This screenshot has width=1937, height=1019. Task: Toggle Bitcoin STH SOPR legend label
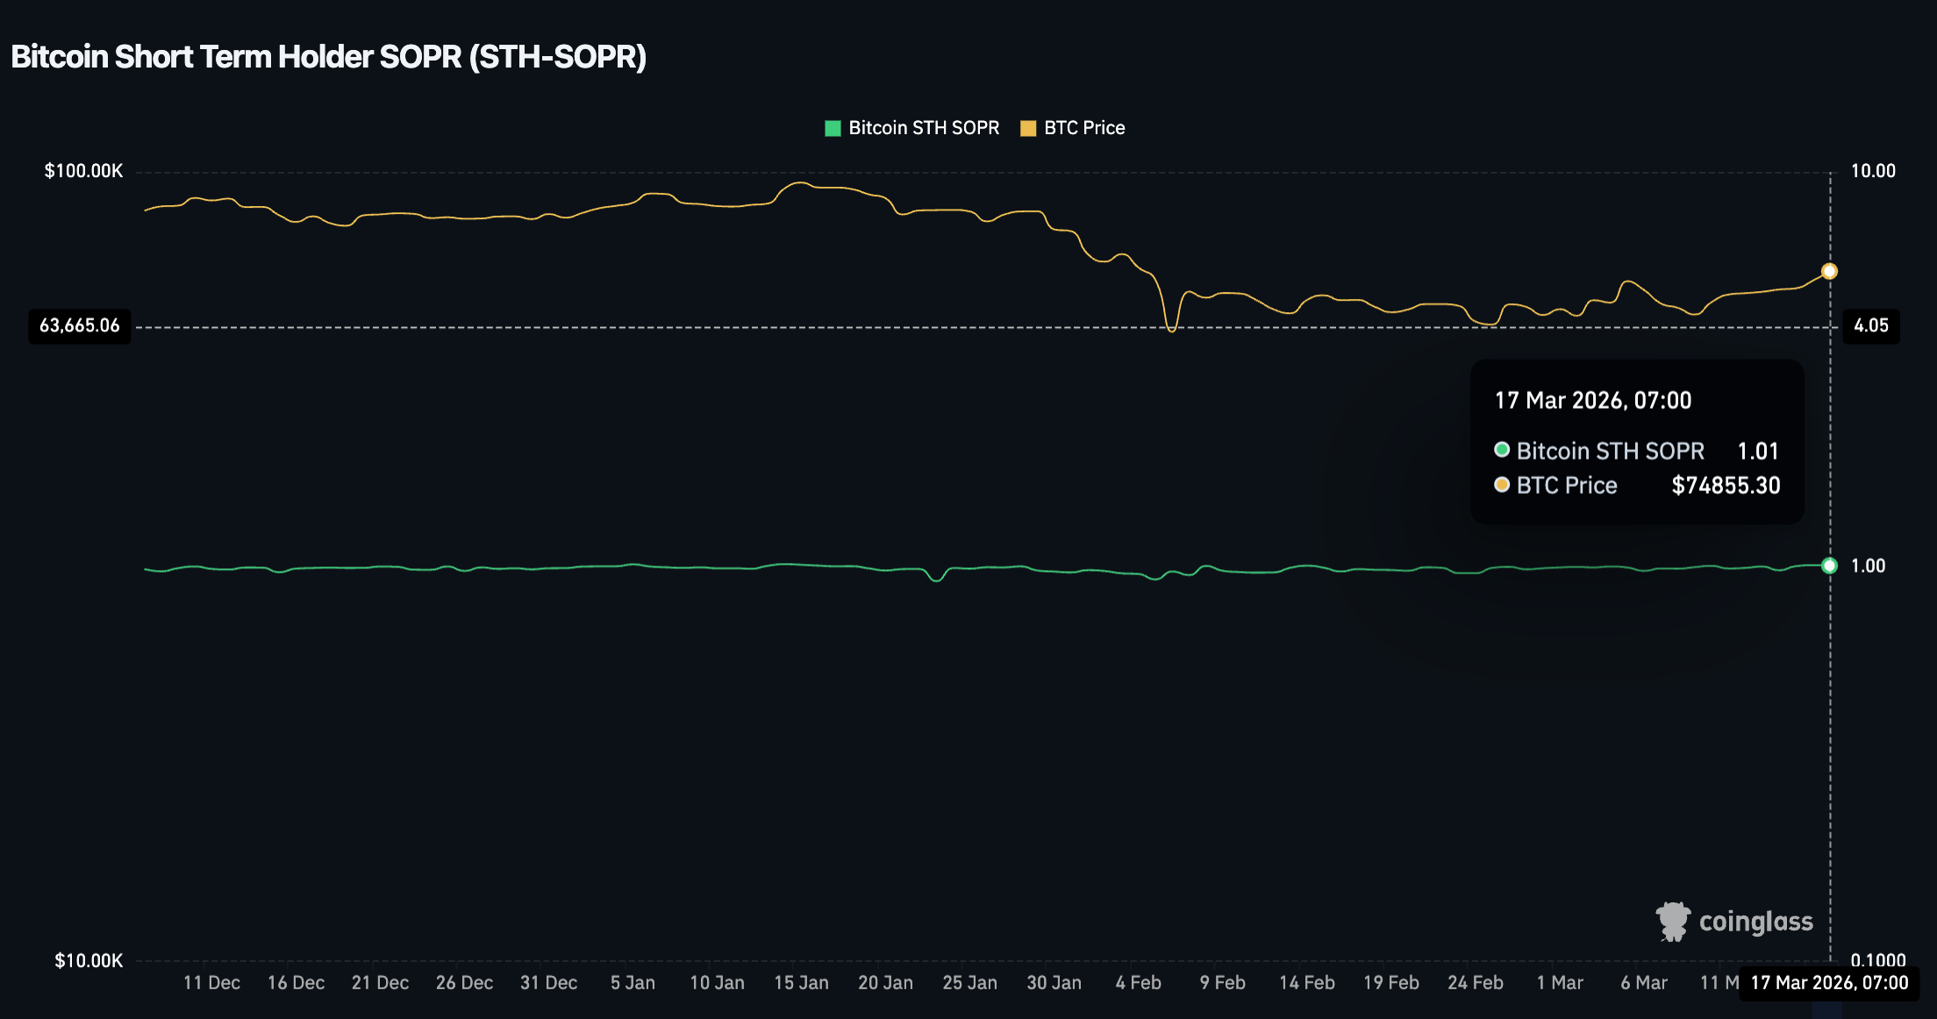tap(923, 128)
